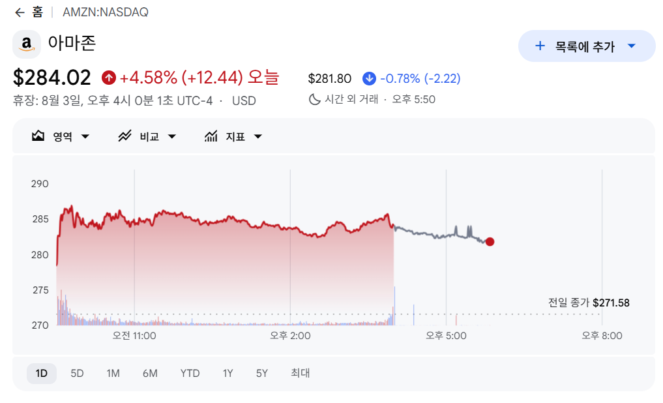Viewport: 663px width, 403px height.
Task: Click the 영역 area chart icon
Action: click(38, 136)
